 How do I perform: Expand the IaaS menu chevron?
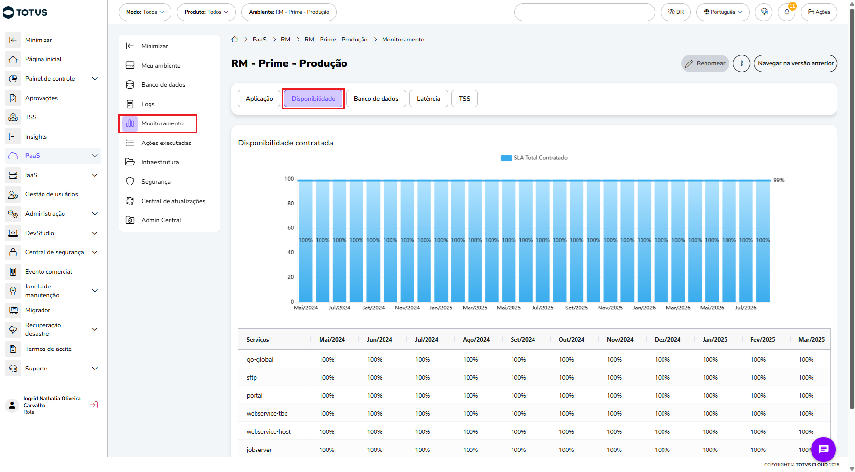pyautogui.click(x=95, y=175)
